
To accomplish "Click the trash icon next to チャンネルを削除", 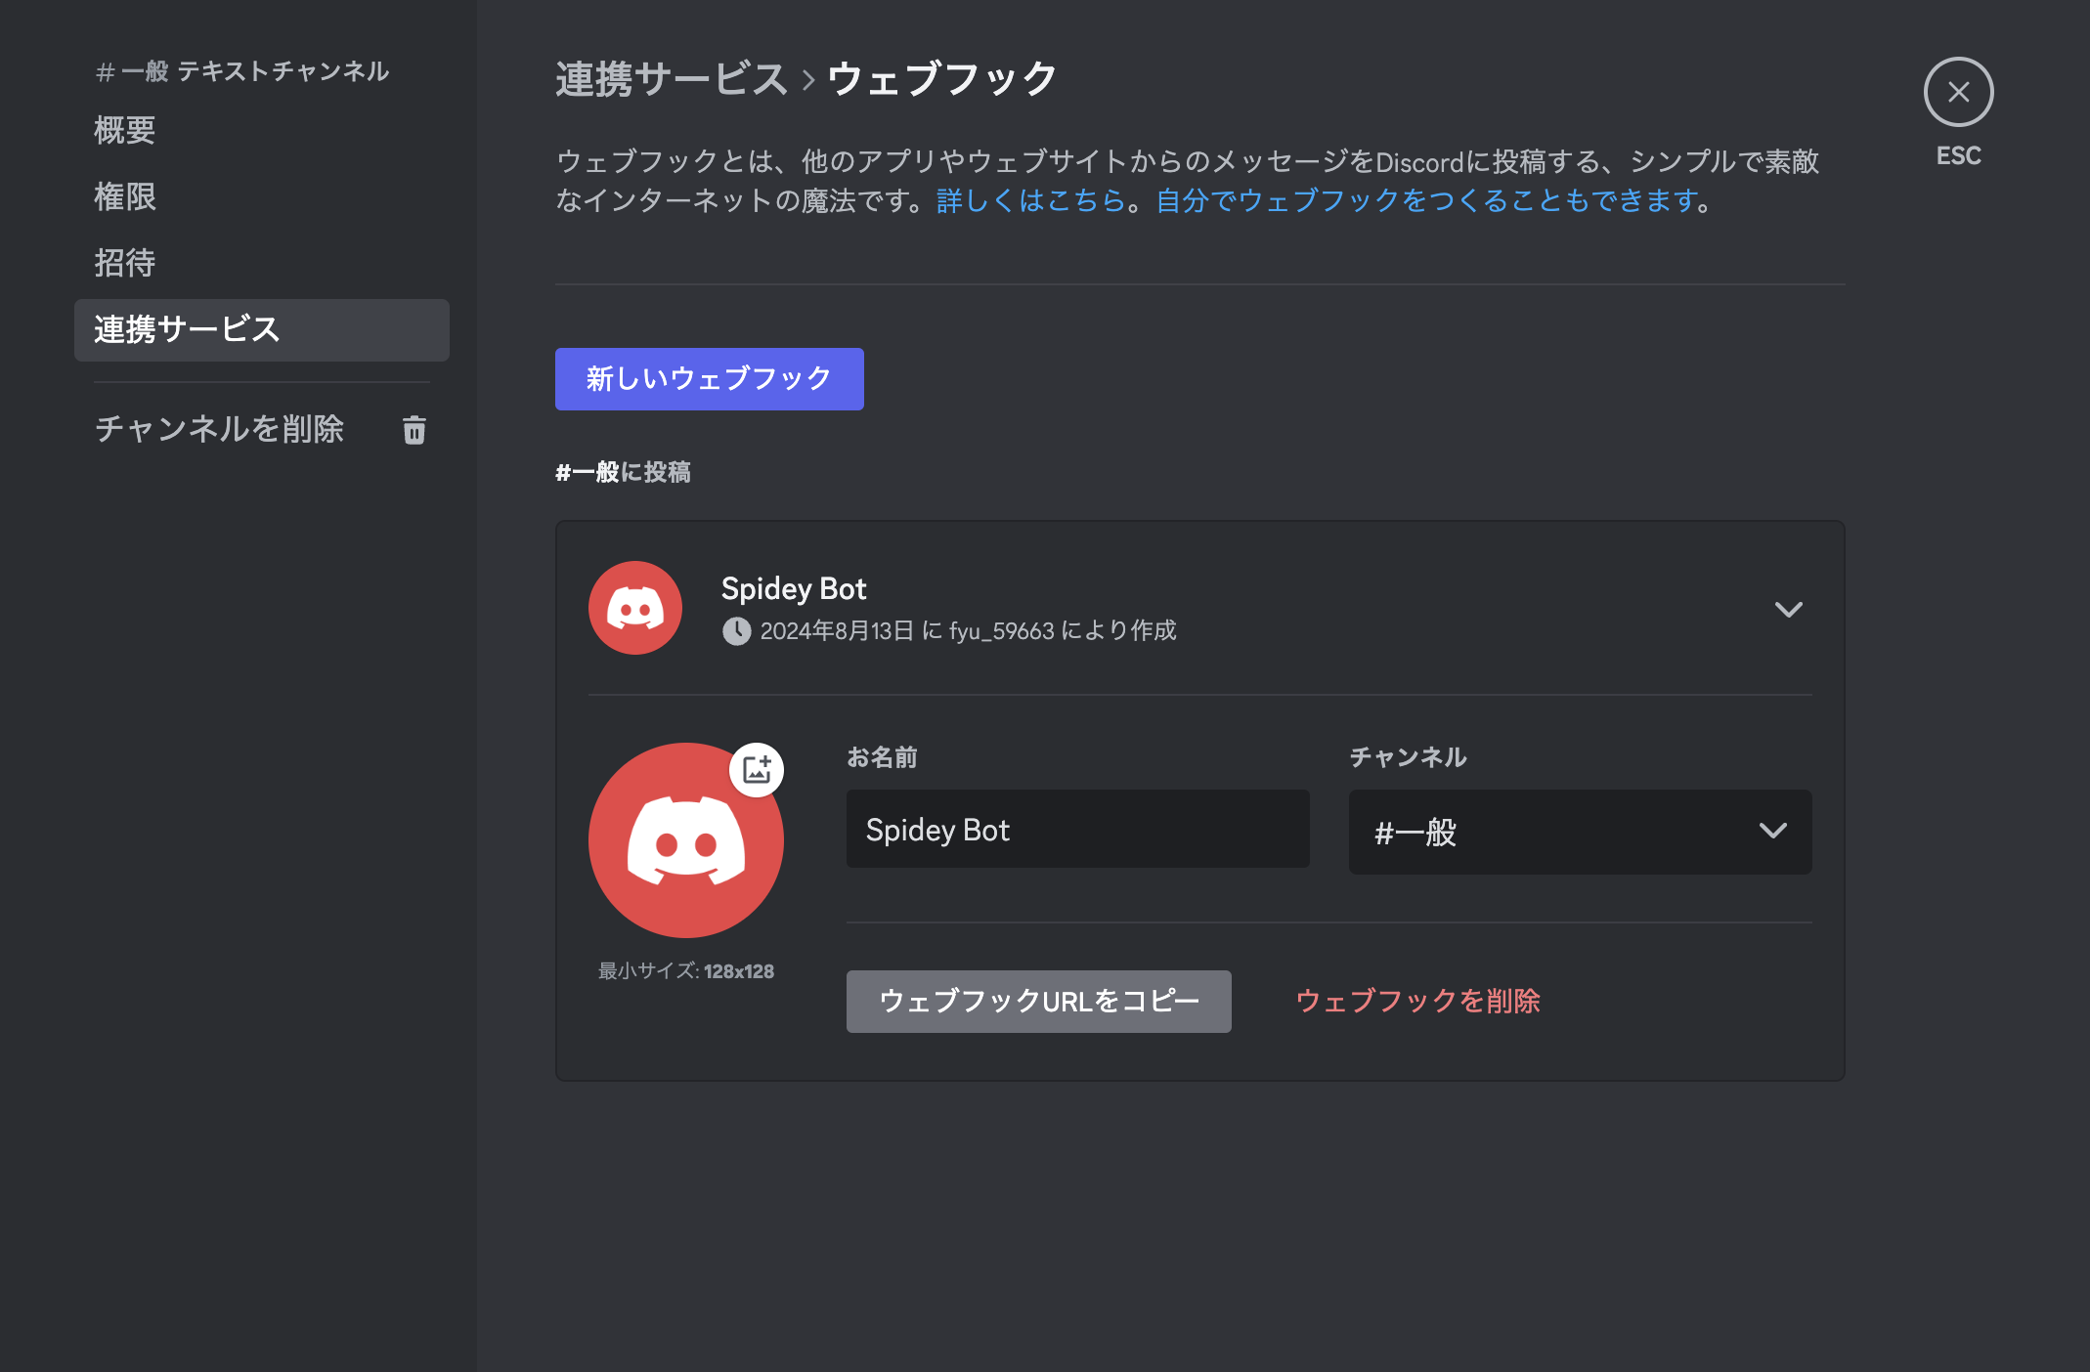I will pyautogui.click(x=414, y=430).
